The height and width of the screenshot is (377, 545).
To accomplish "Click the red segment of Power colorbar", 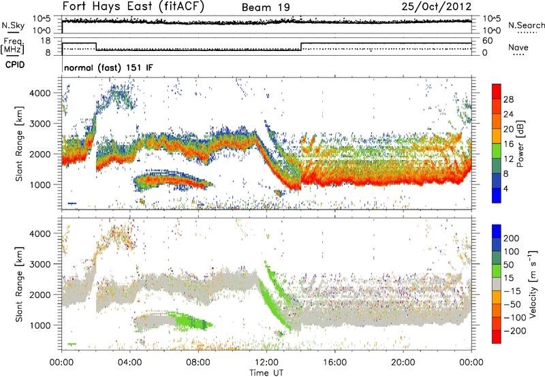I will [x=497, y=91].
